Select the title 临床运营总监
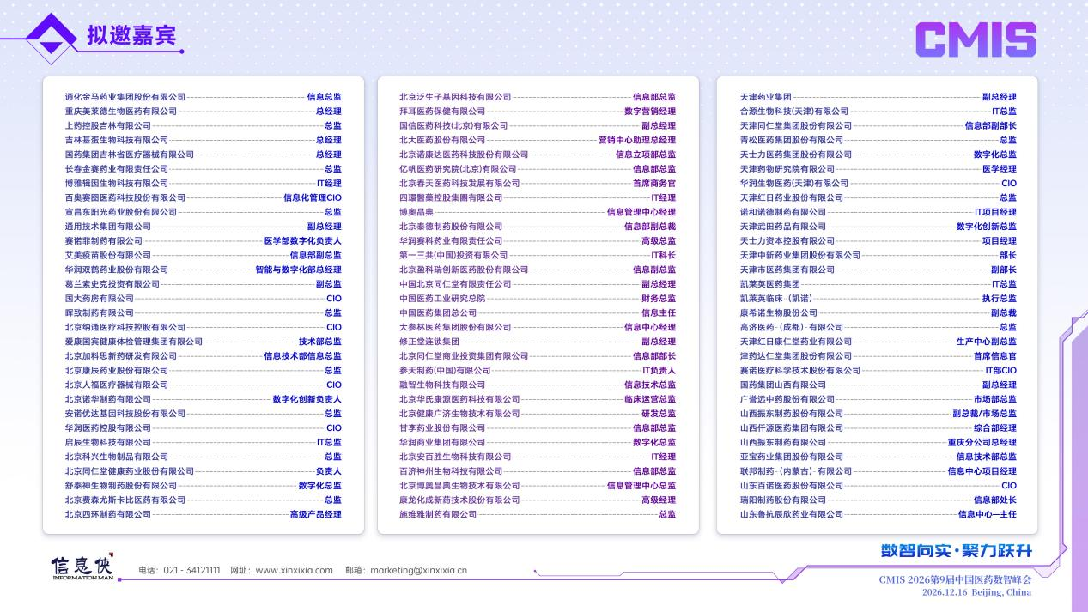This screenshot has height=612, width=1088. click(x=650, y=399)
